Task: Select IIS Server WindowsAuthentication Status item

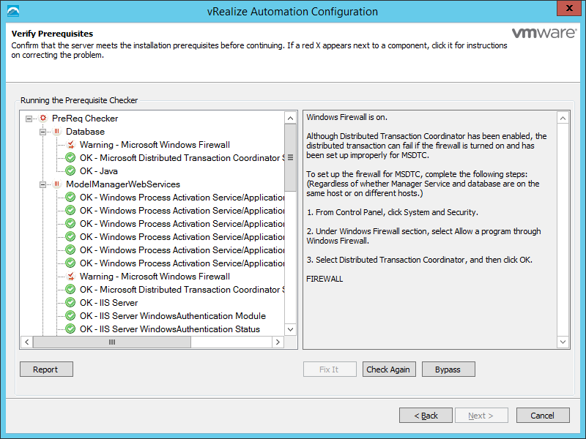Action: pyautogui.click(x=170, y=329)
